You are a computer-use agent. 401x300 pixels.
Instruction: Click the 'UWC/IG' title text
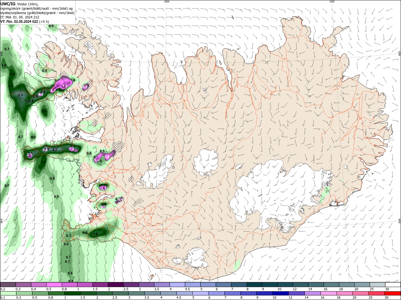(x=7, y=4)
